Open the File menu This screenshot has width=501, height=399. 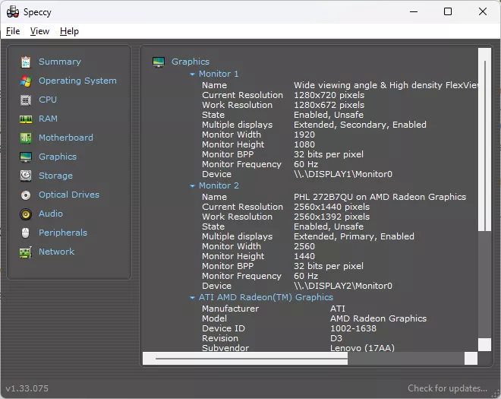tap(13, 31)
